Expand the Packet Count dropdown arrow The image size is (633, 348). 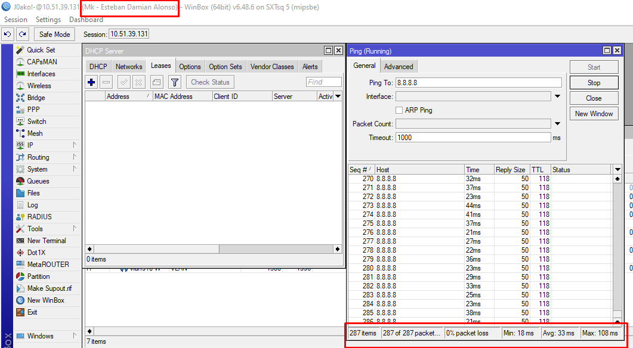[557, 124]
